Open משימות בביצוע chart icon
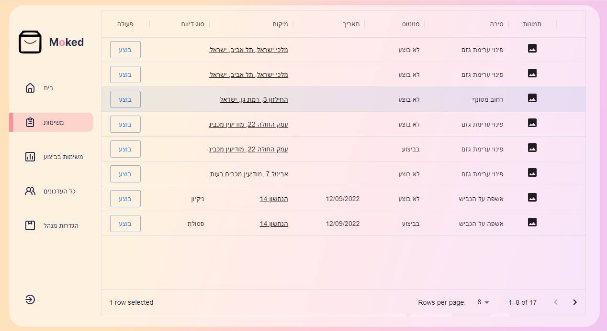The height and width of the screenshot is (331, 607). (x=30, y=157)
